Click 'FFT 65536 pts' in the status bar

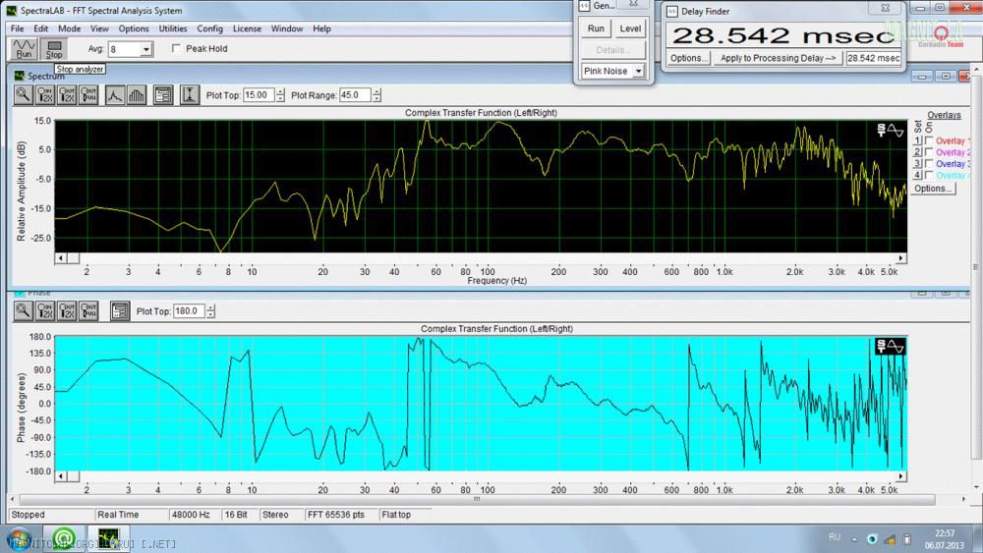point(336,514)
